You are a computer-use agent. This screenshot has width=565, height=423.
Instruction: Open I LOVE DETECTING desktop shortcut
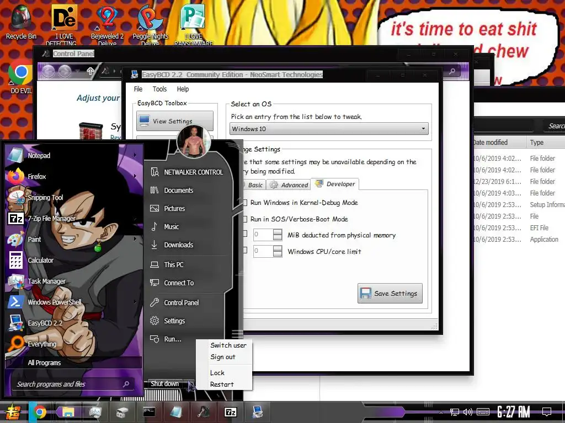[x=64, y=24]
